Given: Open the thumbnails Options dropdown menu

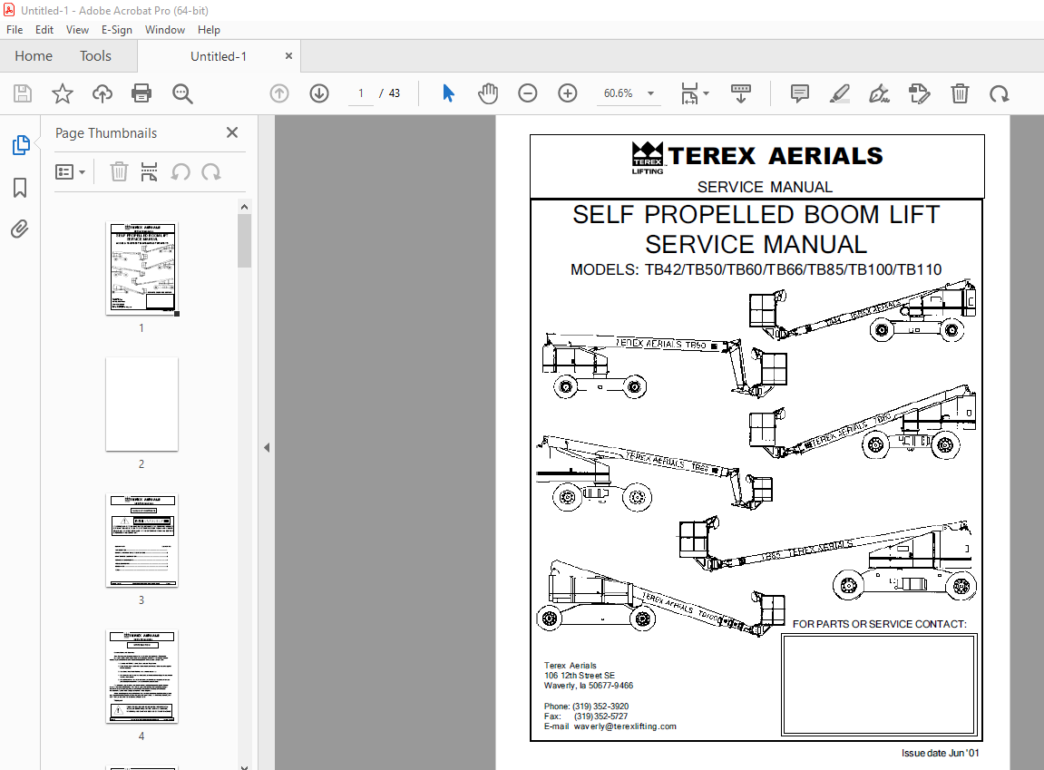Looking at the screenshot, I should pos(70,172).
